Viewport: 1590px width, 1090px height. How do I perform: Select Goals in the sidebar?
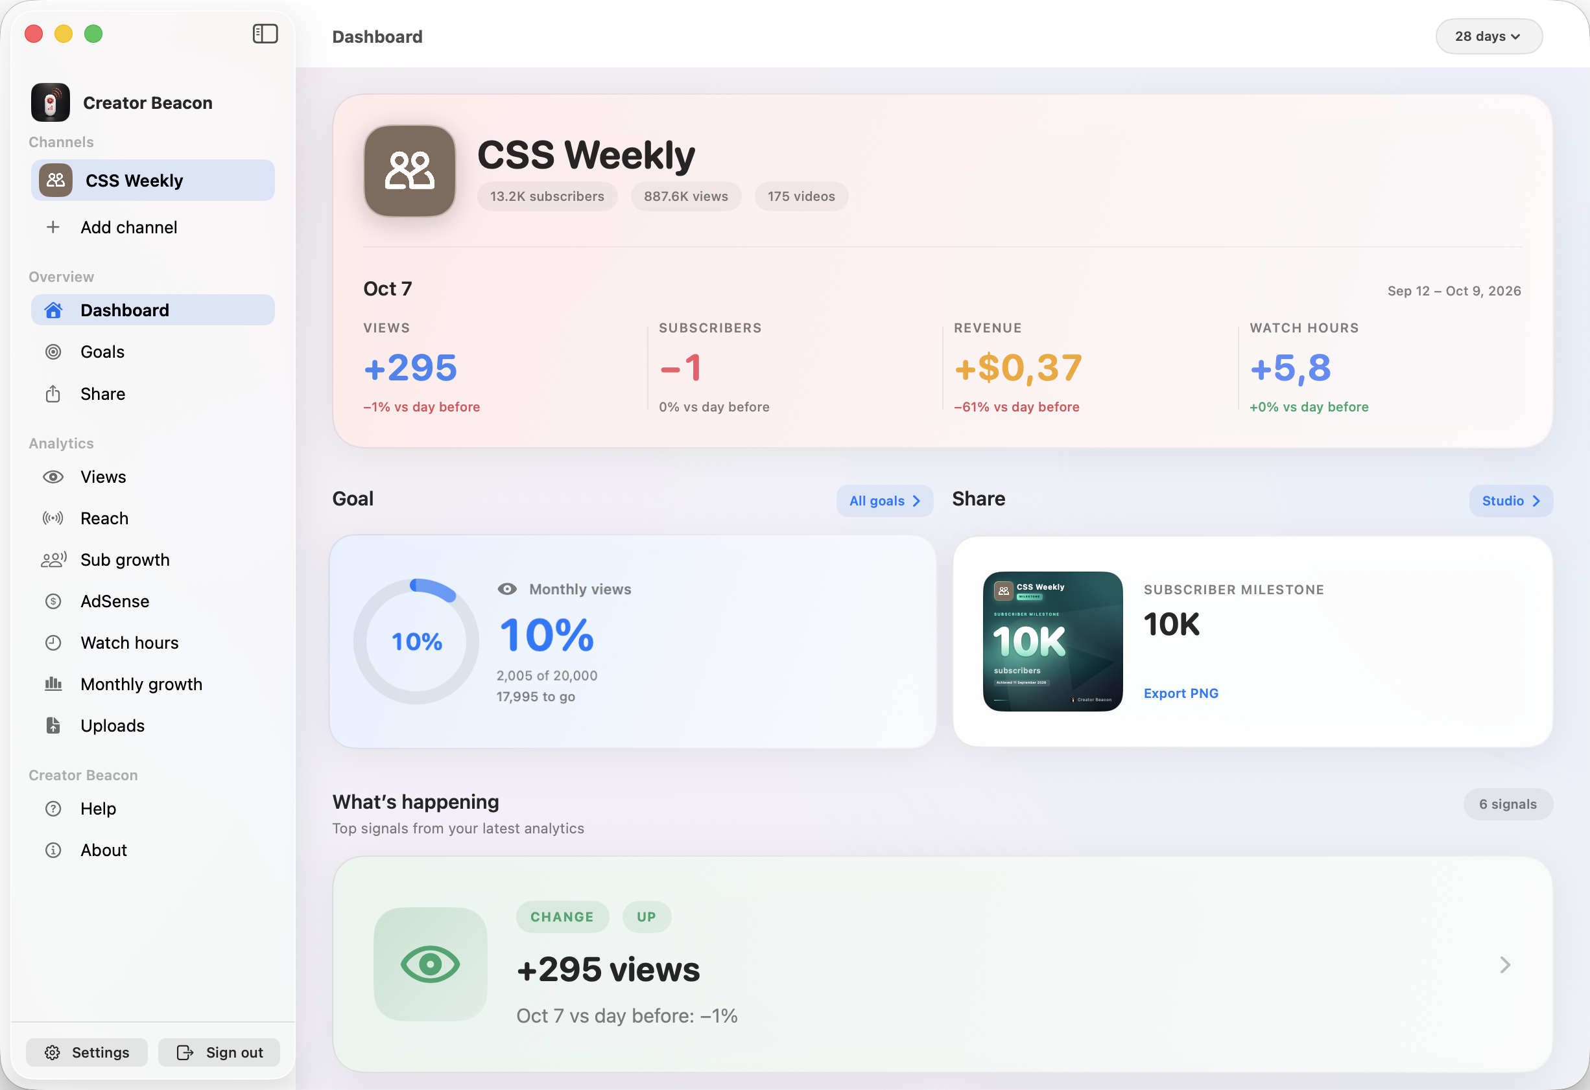[x=152, y=352]
